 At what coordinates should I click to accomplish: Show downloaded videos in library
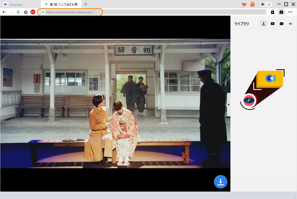click(273, 24)
